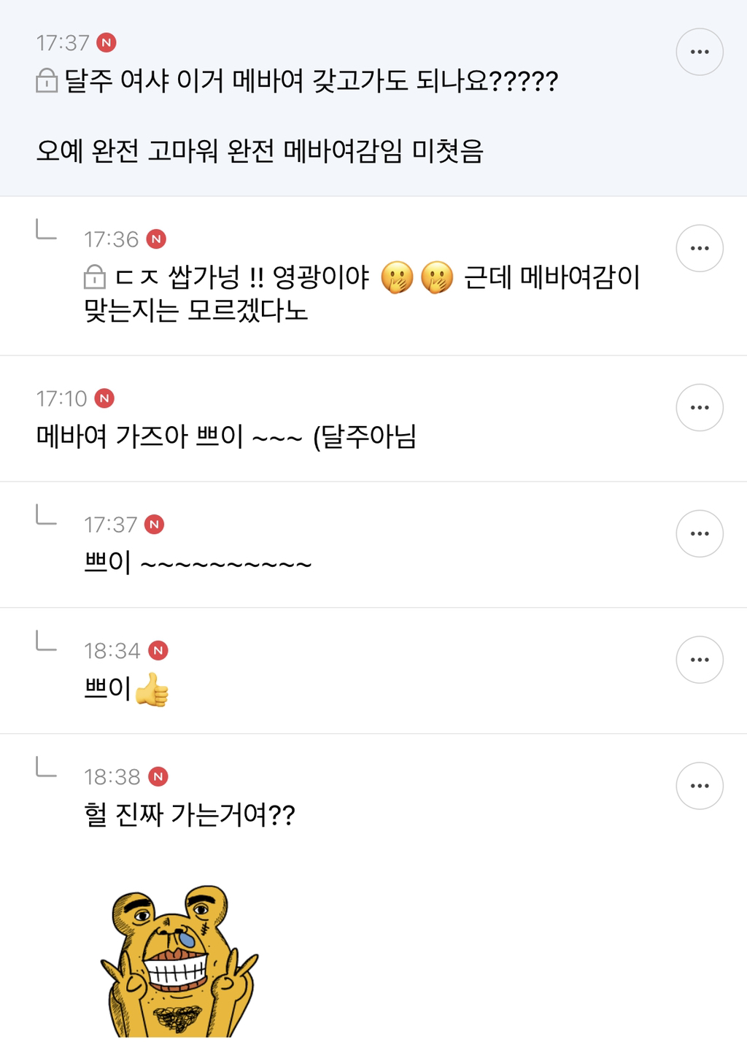Screen dimensions: 747x1042
Task: Show options for the 헐 진짜 가는거여 reply
Action: (699, 786)
